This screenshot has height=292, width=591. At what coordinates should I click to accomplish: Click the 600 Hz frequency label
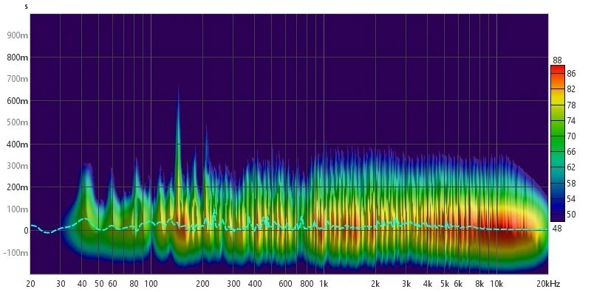pos(285,283)
